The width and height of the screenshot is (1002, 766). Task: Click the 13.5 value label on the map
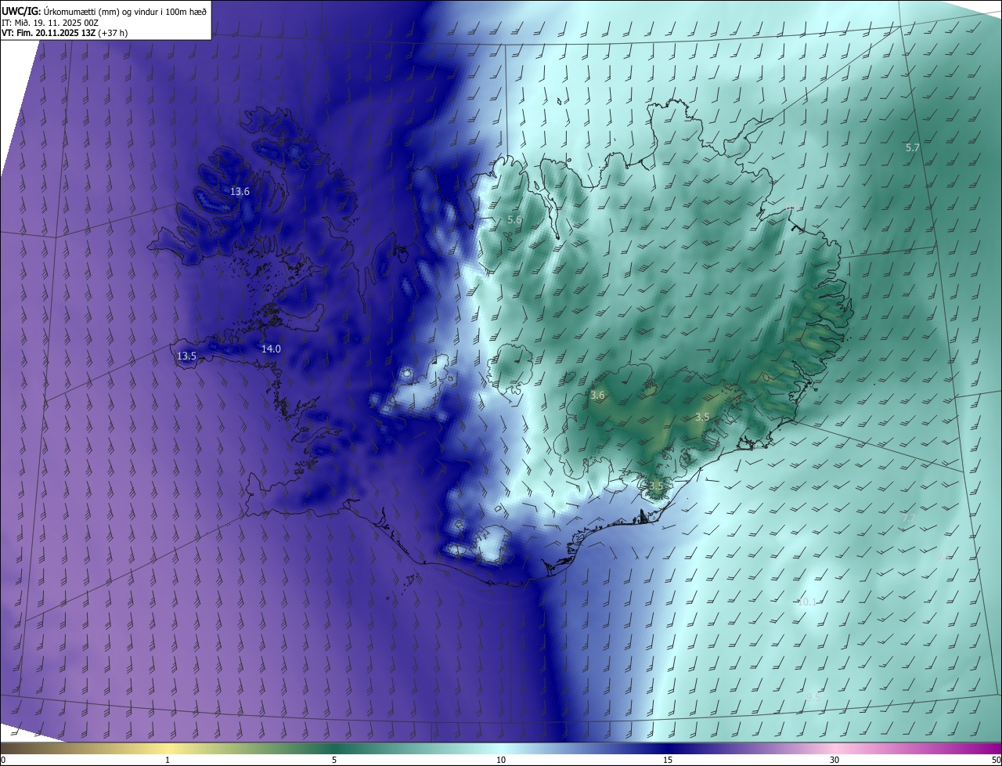click(x=186, y=356)
